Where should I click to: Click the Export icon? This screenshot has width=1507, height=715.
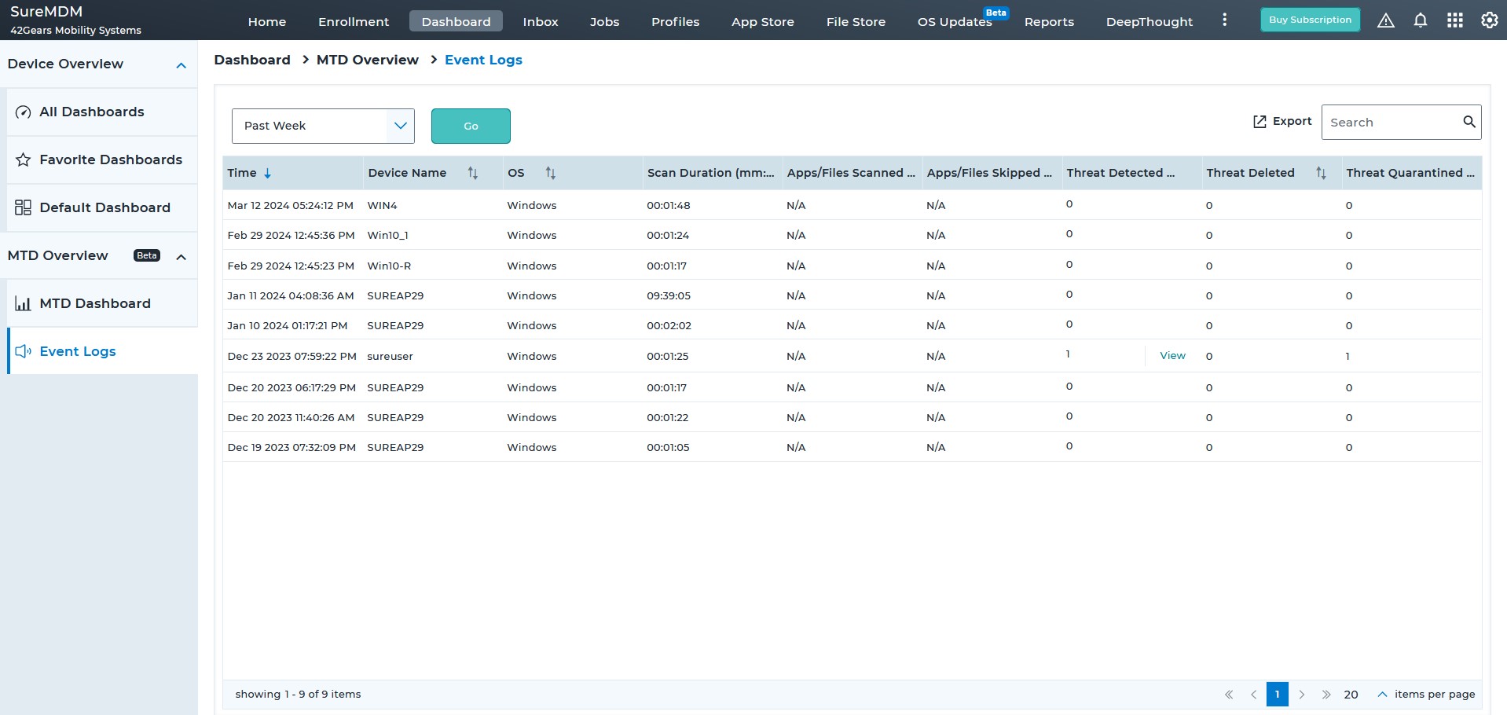pos(1259,121)
